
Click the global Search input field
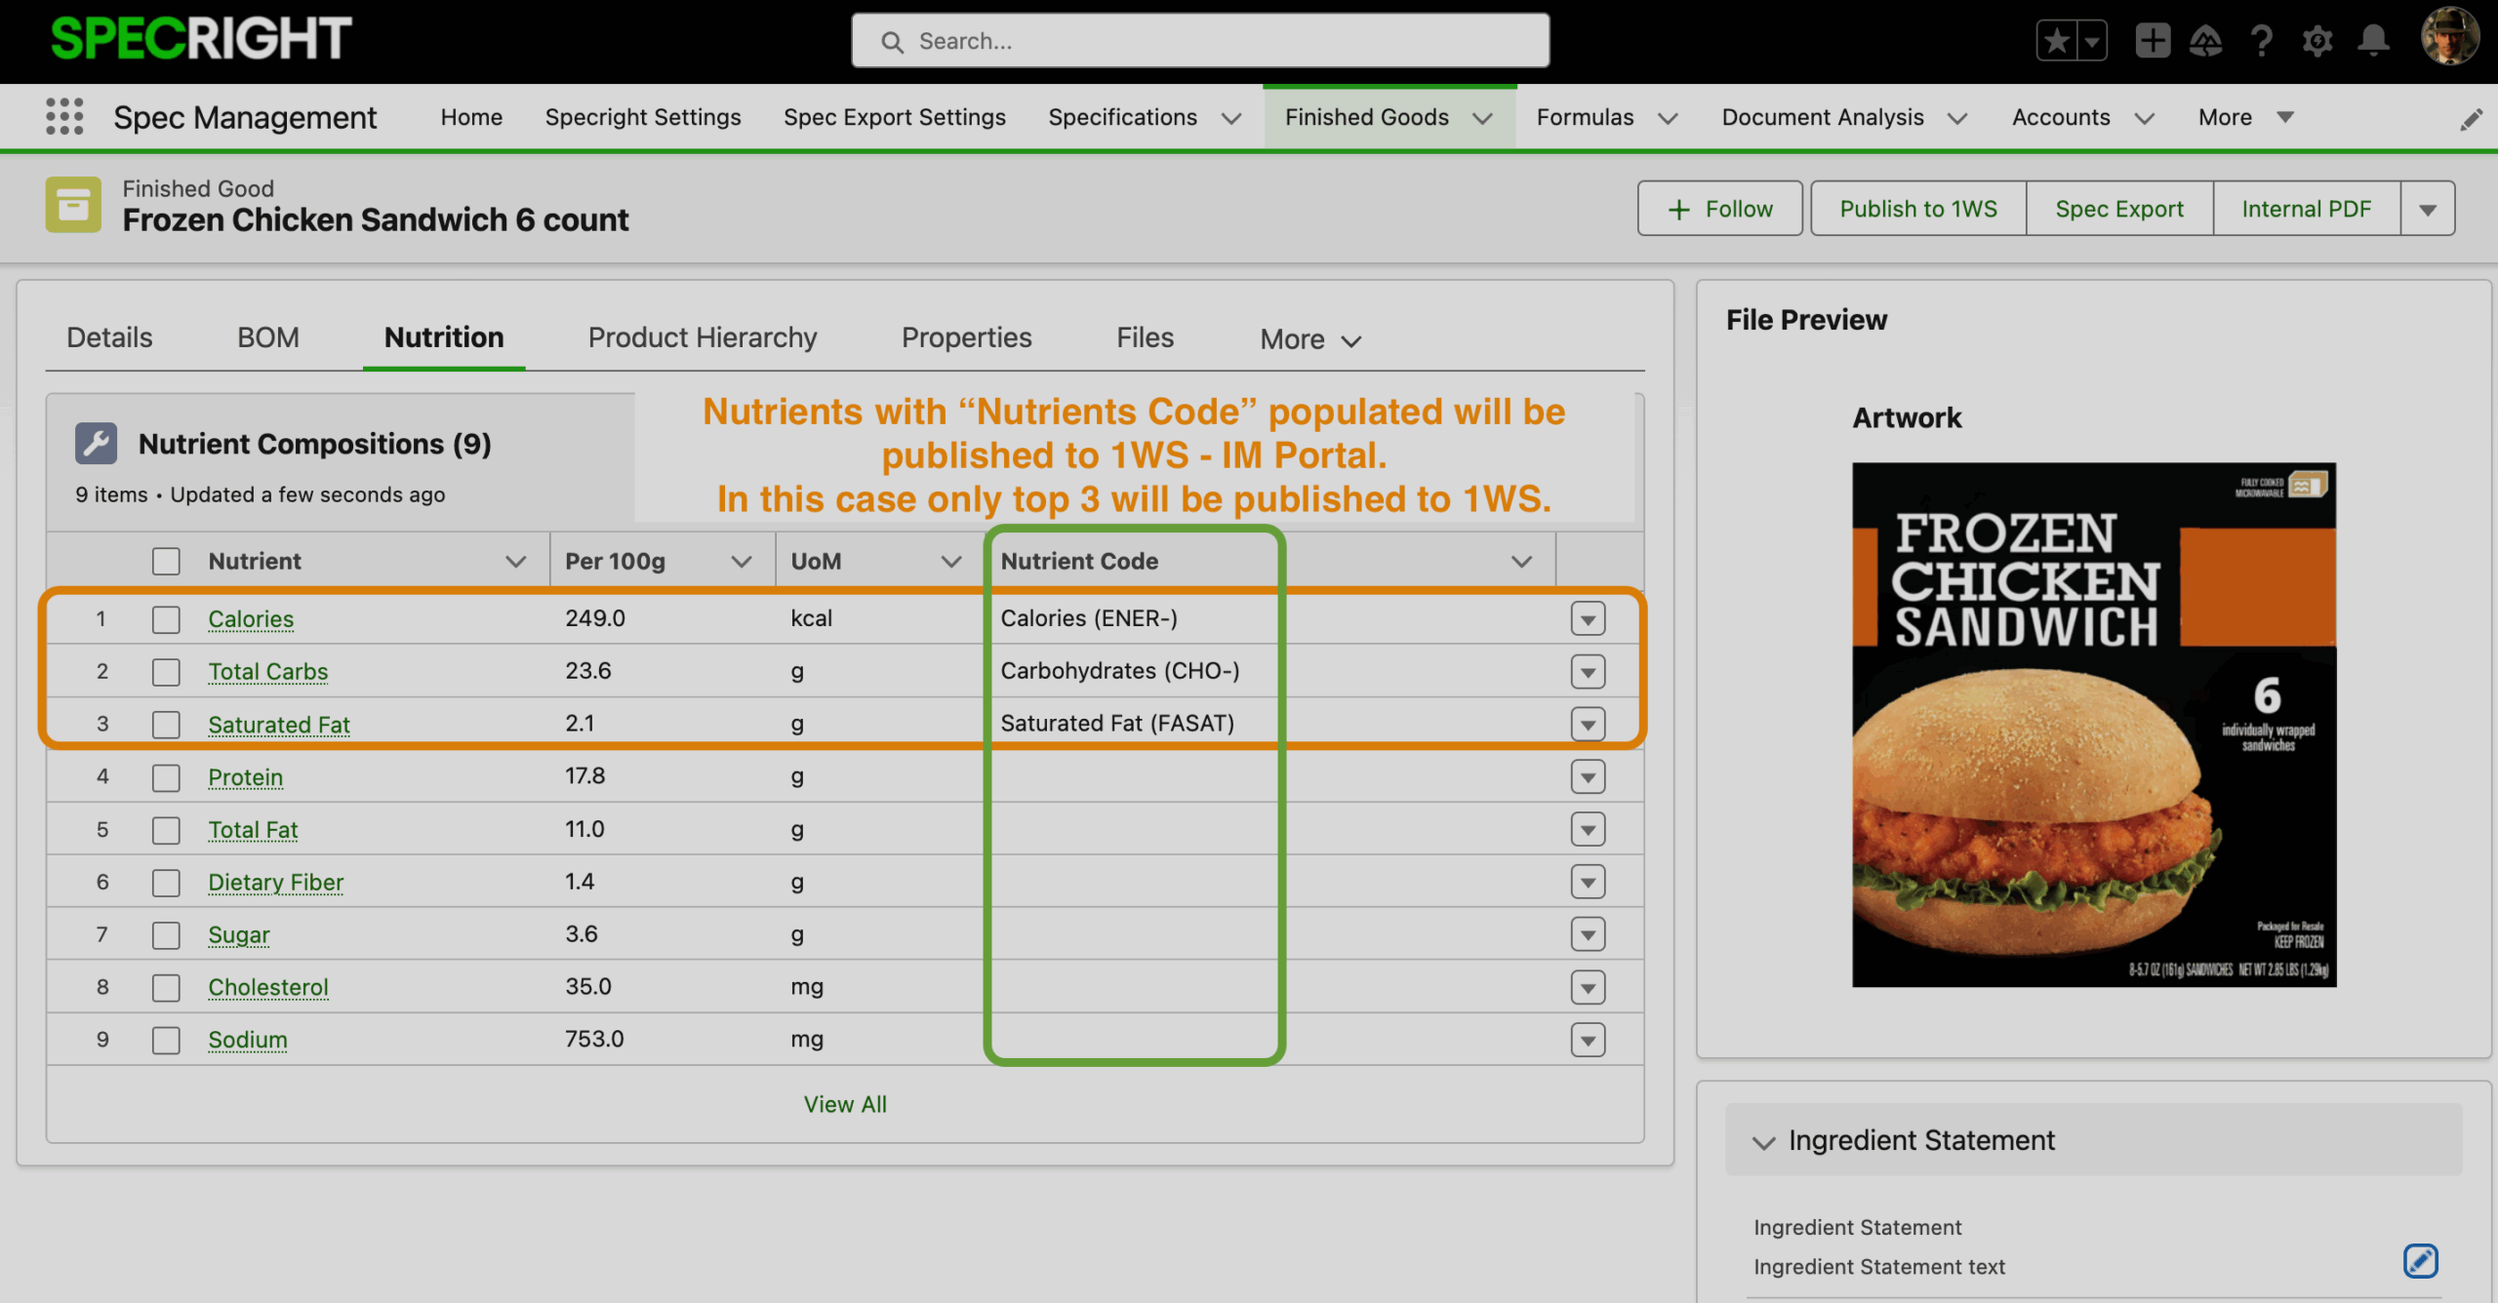tap(1200, 41)
